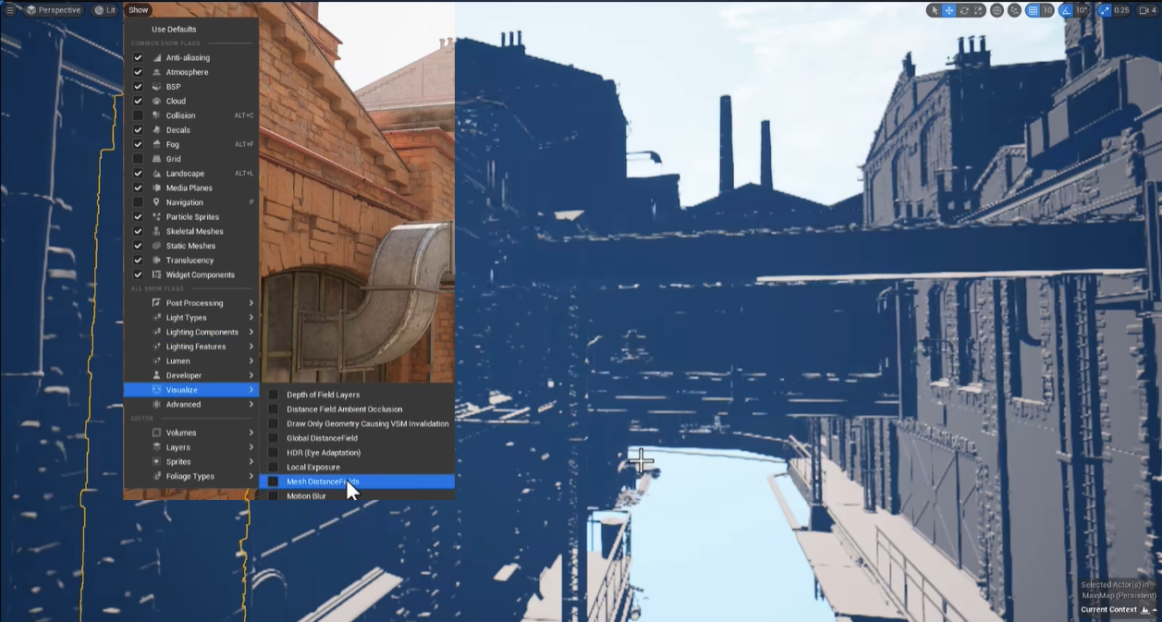The width and height of the screenshot is (1162, 622).
Task: Turn on the Grid show flag
Action: point(138,159)
